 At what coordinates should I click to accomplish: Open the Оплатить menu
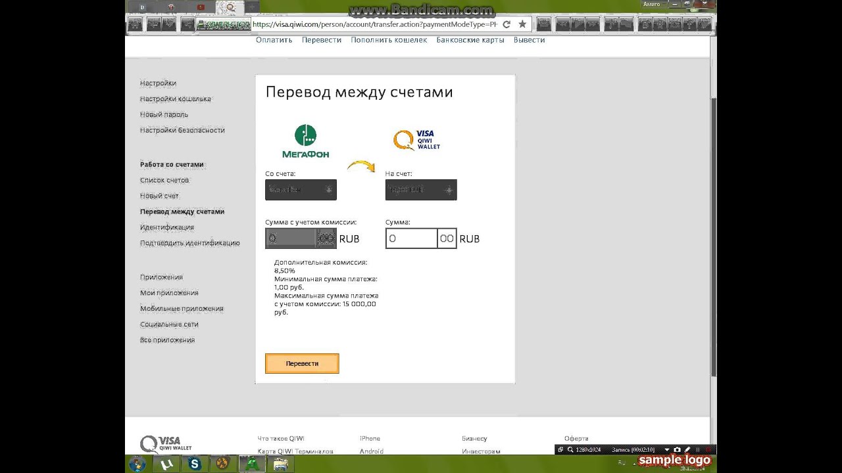tap(274, 40)
